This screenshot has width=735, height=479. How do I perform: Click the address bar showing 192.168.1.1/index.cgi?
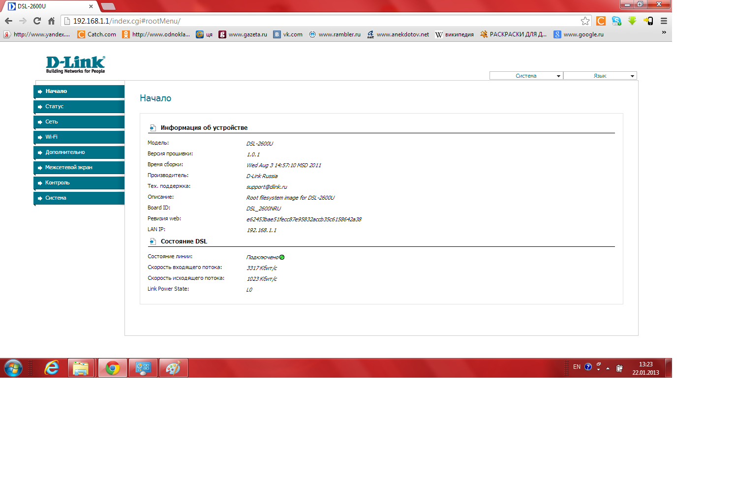point(325,21)
